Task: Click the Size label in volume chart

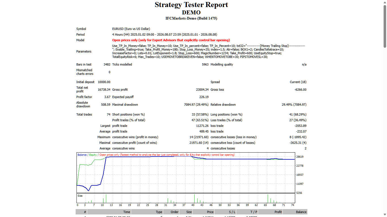Action: coord(80,196)
